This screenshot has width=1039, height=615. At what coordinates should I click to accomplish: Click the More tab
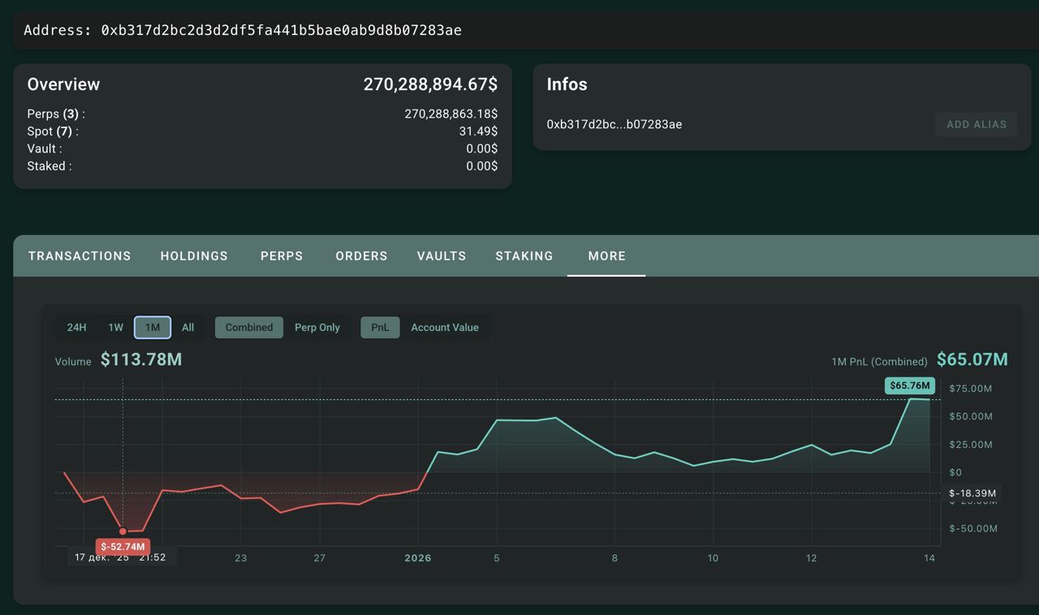[x=606, y=256]
